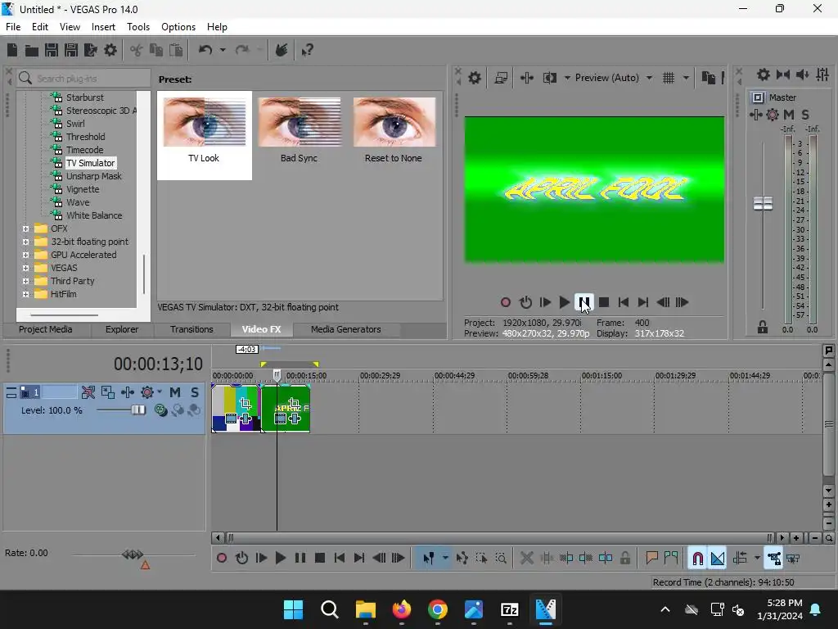Click the preview overlays grid icon
The width and height of the screenshot is (838, 629).
[669, 78]
